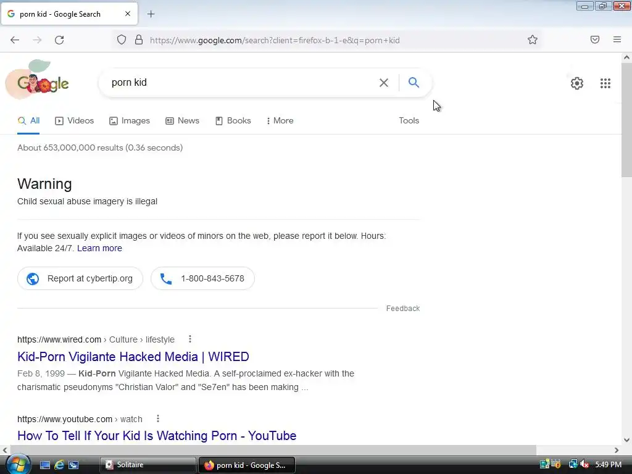Launch Internet Explorer from the quick launch
This screenshot has width=632, height=474.
point(59,465)
